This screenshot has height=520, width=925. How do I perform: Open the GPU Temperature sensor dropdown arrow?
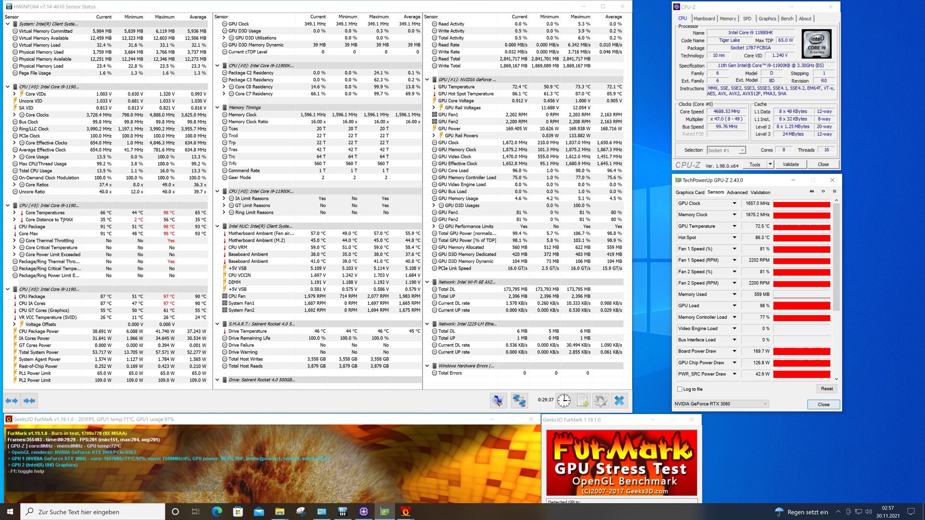(x=734, y=226)
